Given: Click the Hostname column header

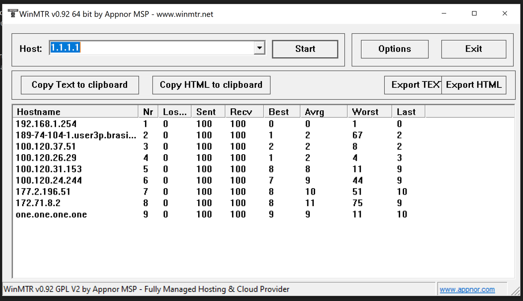Looking at the screenshot, I should click(x=76, y=112).
